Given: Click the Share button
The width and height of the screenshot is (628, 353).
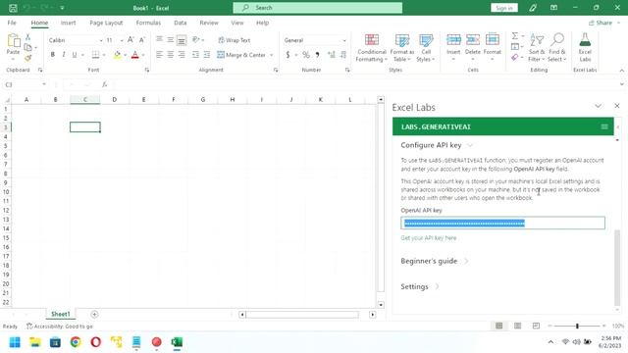Looking at the screenshot, I should pos(601,23).
